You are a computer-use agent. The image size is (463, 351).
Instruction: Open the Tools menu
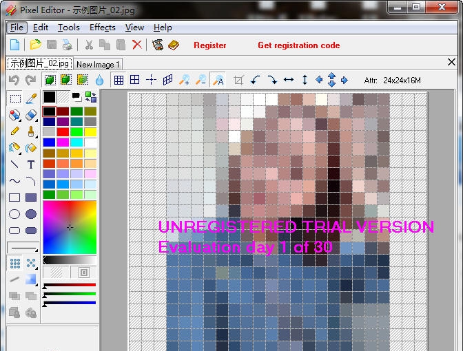(x=69, y=28)
